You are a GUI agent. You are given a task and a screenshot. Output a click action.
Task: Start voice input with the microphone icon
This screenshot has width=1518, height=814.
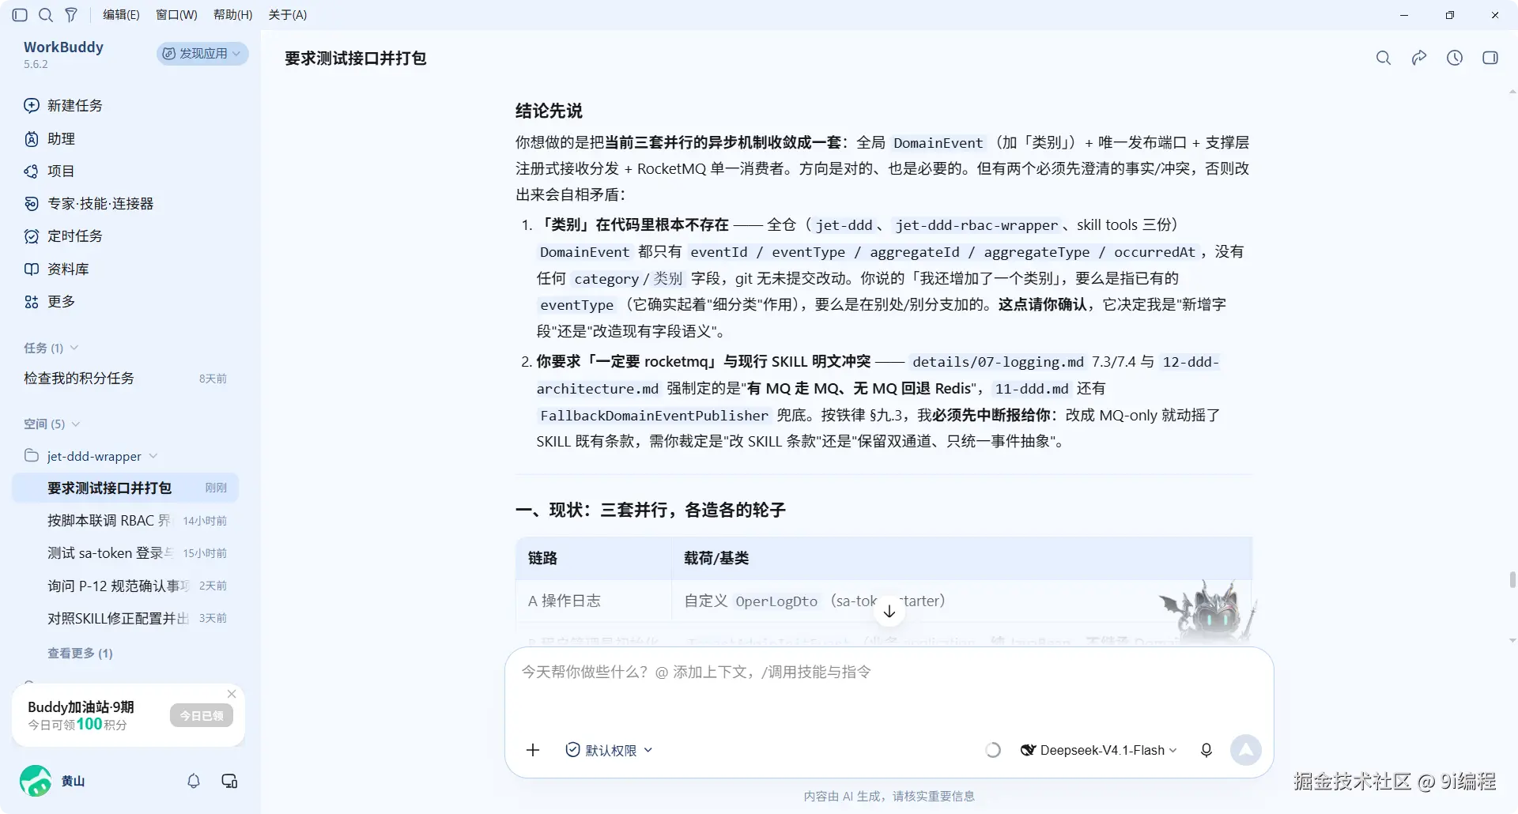click(1206, 750)
